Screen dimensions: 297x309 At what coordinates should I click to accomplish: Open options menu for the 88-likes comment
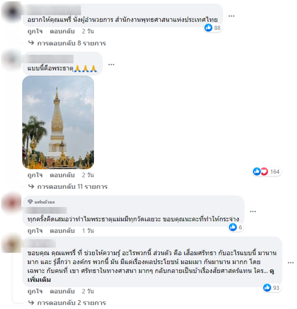click(x=231, y=16)
